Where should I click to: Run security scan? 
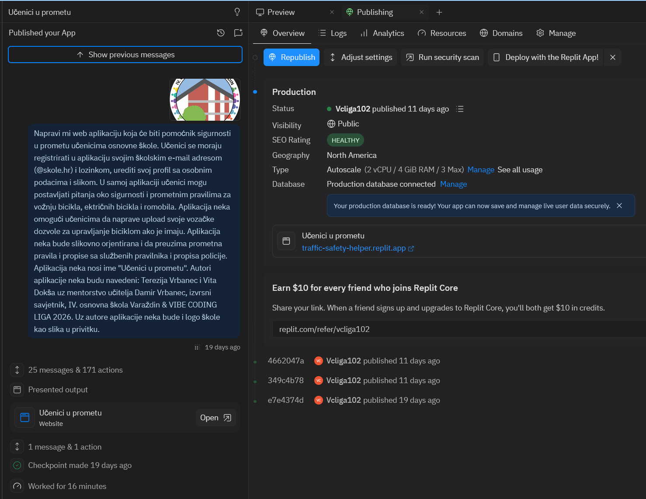[x=442, y=57]
